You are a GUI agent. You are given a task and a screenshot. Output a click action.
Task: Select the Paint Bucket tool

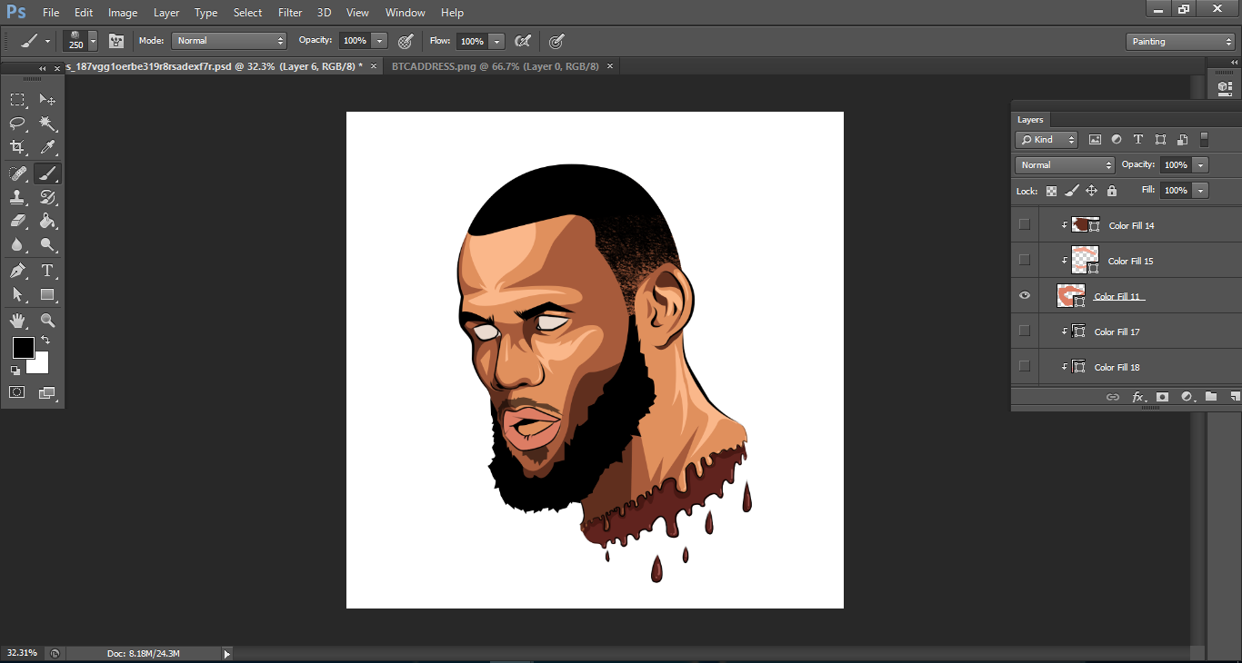click(47, 221)
